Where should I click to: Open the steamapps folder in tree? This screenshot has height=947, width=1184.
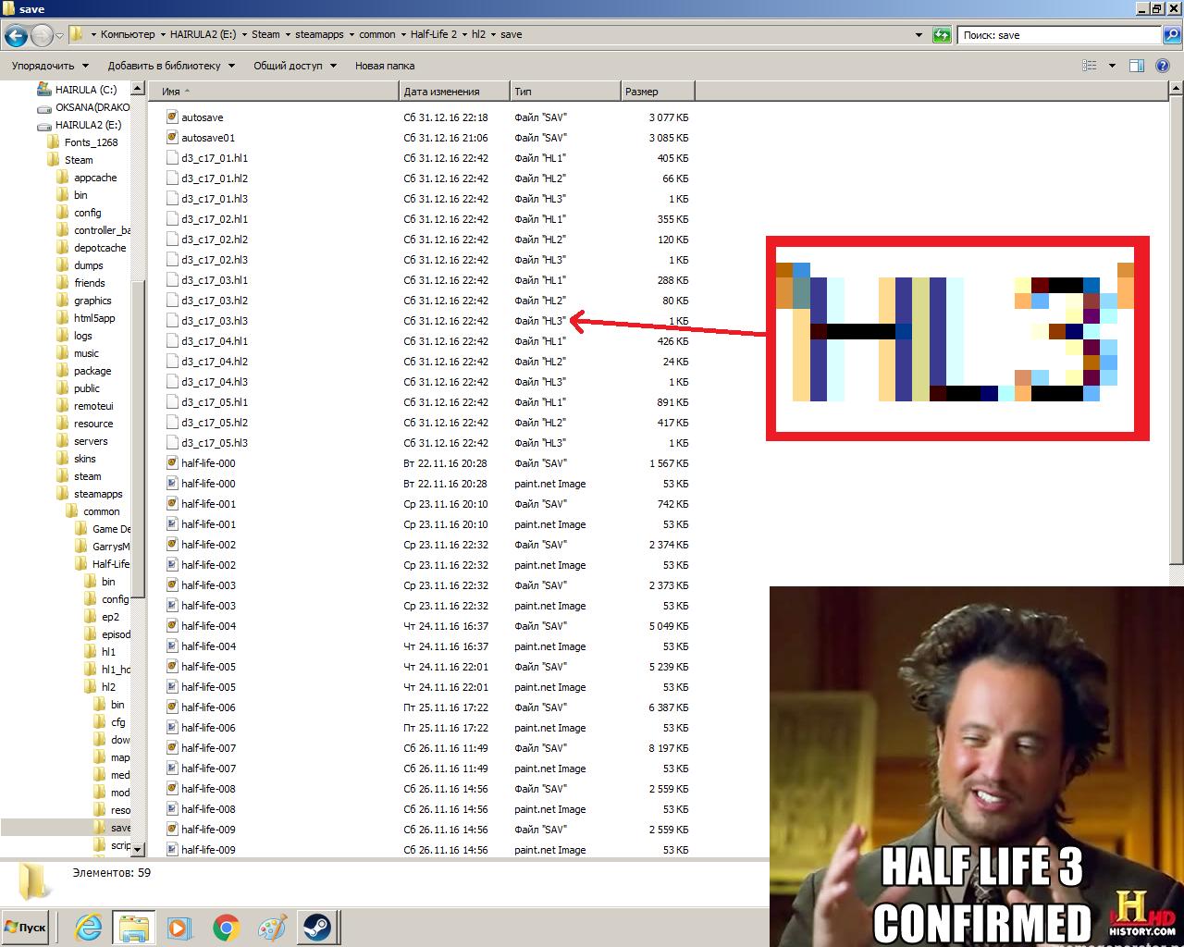(x=98, y=494)
